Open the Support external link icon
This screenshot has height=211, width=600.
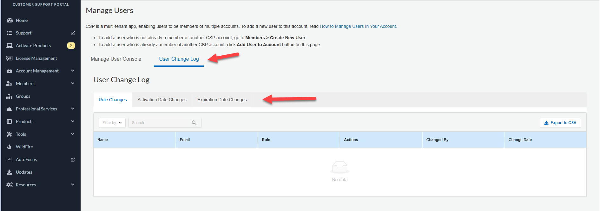[x=73, y=33]
